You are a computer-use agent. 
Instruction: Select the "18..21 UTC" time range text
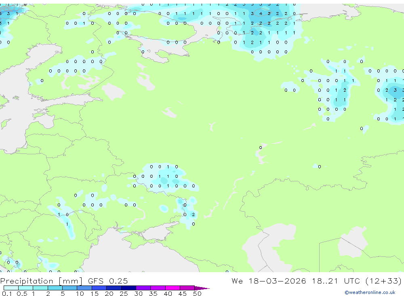pyautogui.click(x=336, y=281)
